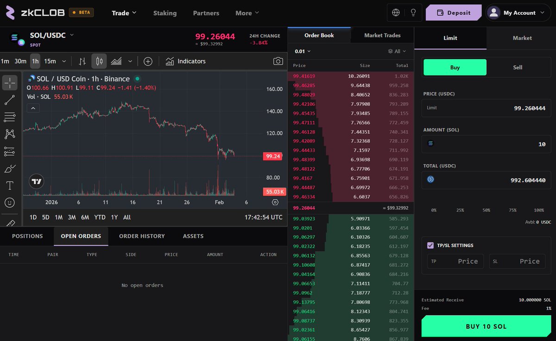Uncheck the TP/SL Settings checkbox
556x341 pixels.
pos(430,245)
